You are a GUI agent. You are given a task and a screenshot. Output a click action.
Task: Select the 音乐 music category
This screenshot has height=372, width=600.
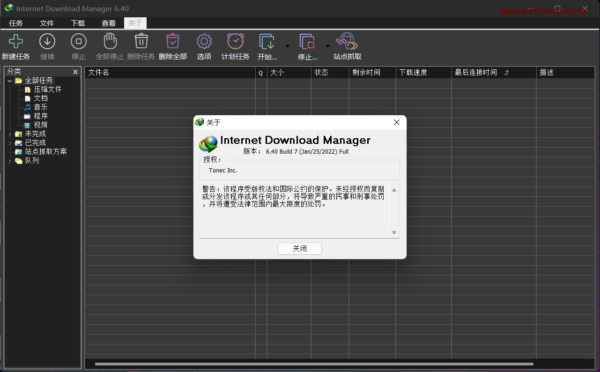[40, 107]
